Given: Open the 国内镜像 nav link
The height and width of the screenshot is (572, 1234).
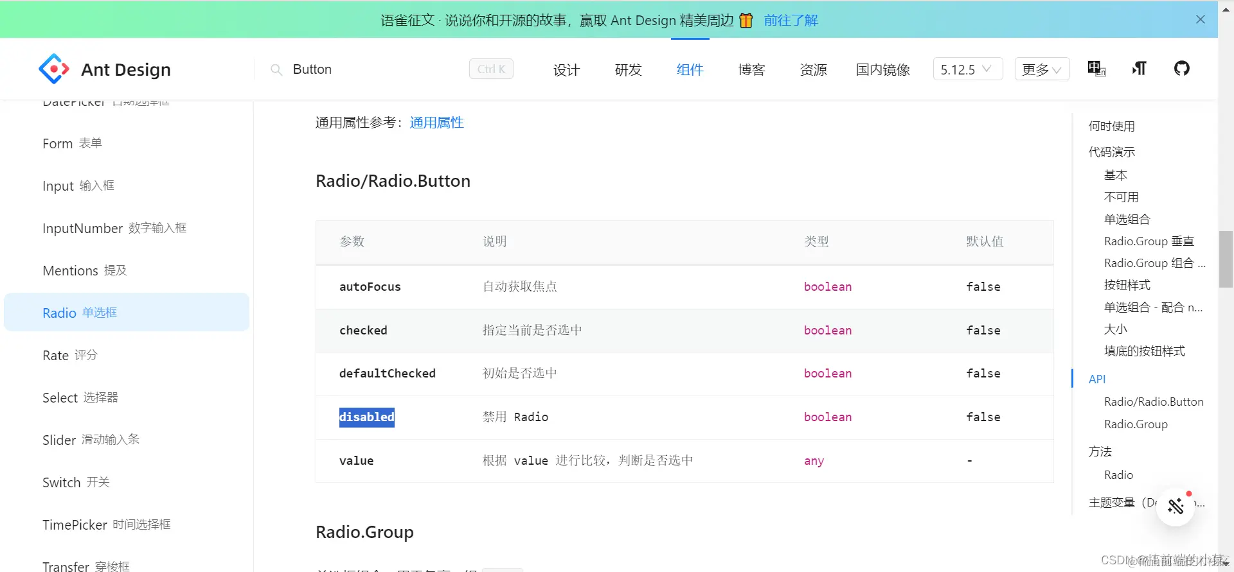Looking at the screenshot, I should (882, 69).
